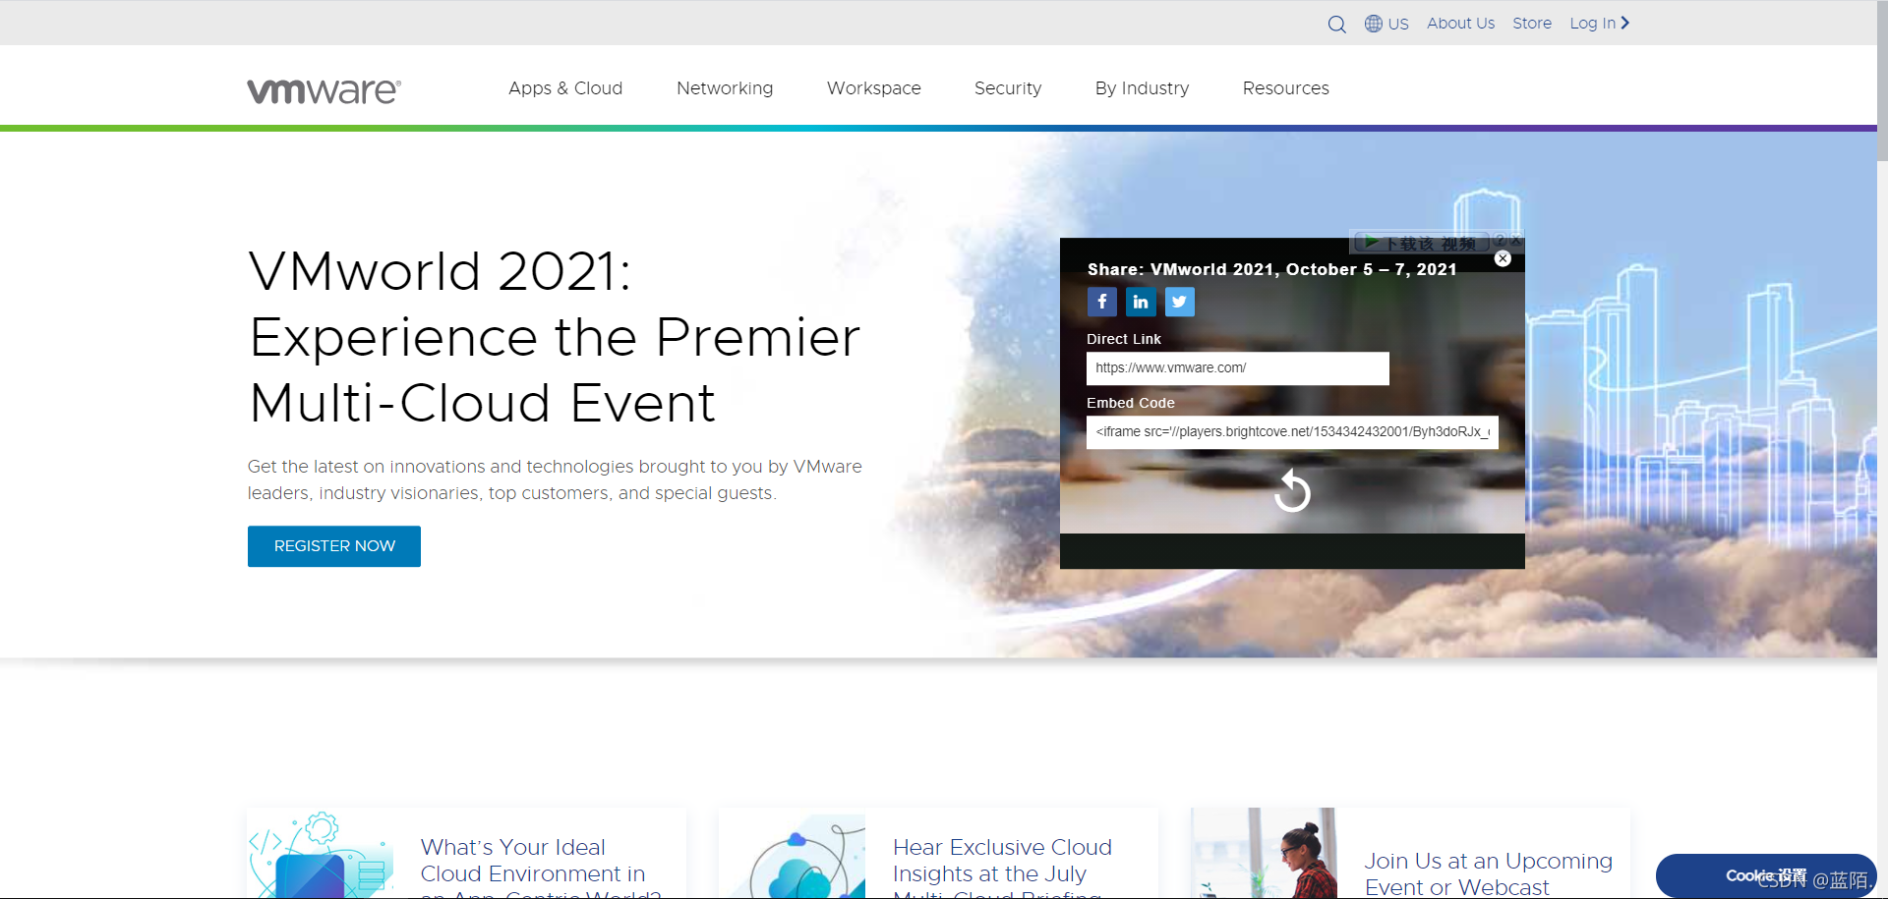The image size is (1888, 899).
Task: Share the video on LinkedIn
Action: [1141, 302]
